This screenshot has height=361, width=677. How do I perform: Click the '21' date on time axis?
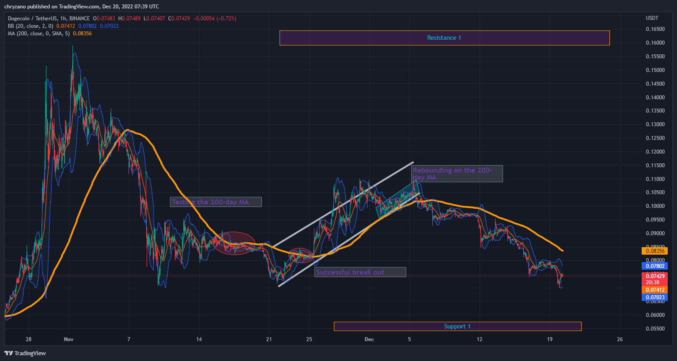(269, 339)
